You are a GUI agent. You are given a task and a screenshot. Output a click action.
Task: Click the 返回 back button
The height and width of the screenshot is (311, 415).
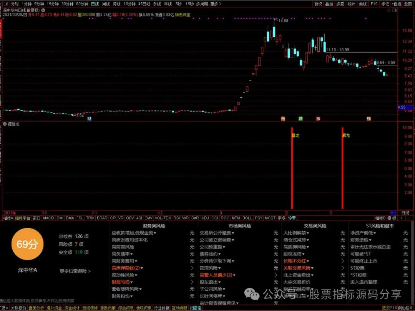[x=408, y=4]
